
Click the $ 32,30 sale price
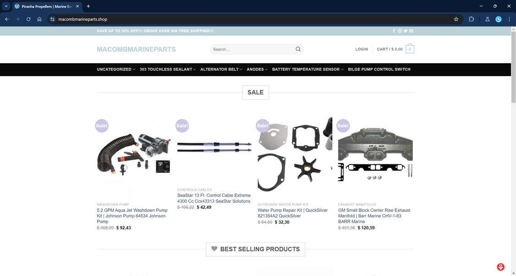click(282, 222)
